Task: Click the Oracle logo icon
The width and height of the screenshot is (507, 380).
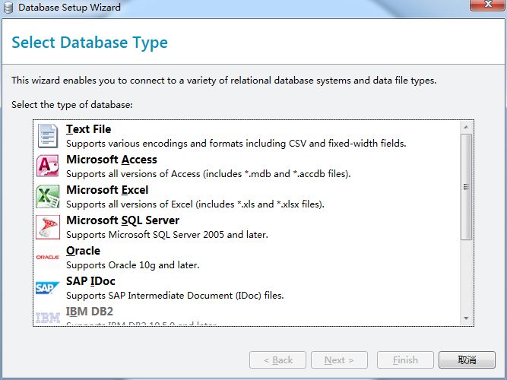Action: [48, 257]
